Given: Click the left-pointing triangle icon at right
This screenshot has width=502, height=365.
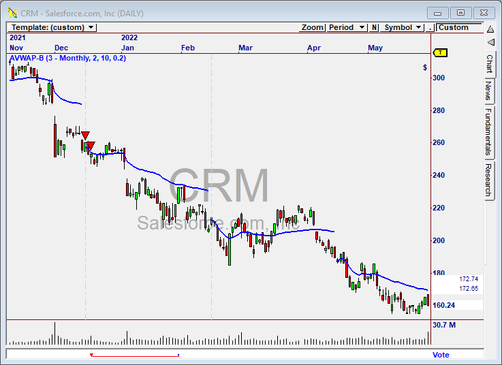Looking at the screenshot, I should tap(491, 42).
